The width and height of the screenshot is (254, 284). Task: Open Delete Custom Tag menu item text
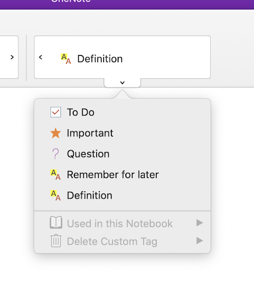coord(112,241)
